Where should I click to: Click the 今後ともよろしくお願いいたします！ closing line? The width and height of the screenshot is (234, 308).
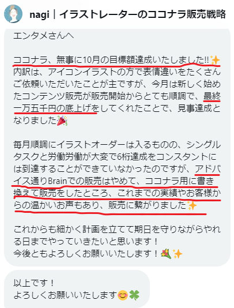point(86,254)
